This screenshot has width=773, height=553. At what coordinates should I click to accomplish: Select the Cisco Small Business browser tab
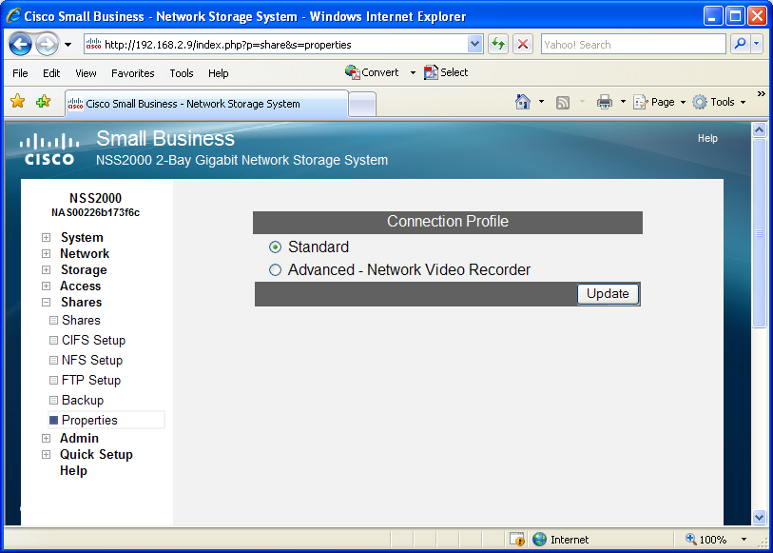(x=207, y=104)
